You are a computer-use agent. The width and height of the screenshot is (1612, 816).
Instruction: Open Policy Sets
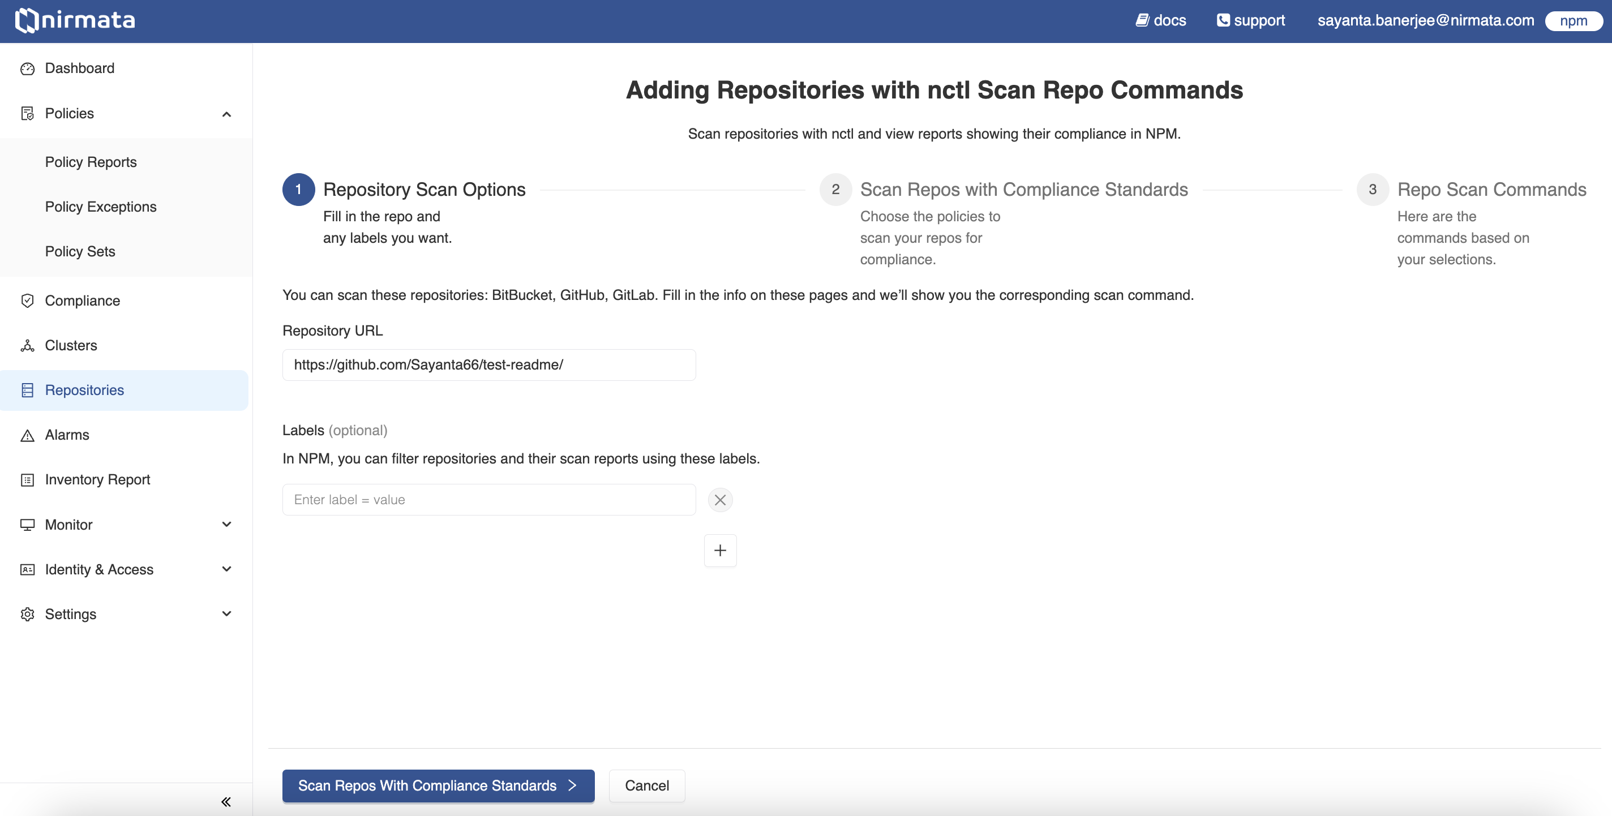coord(80,252)
